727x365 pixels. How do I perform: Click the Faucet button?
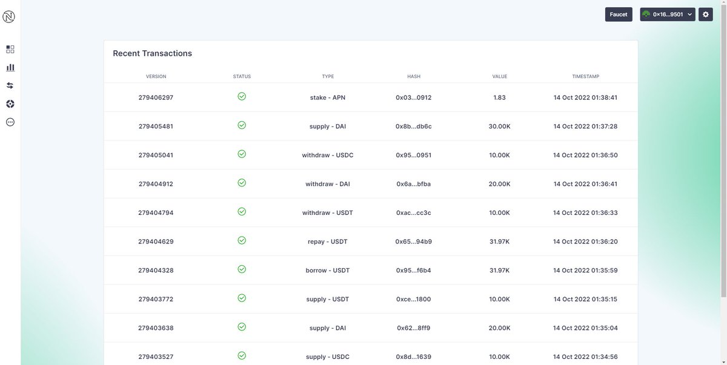coord(619,15)
